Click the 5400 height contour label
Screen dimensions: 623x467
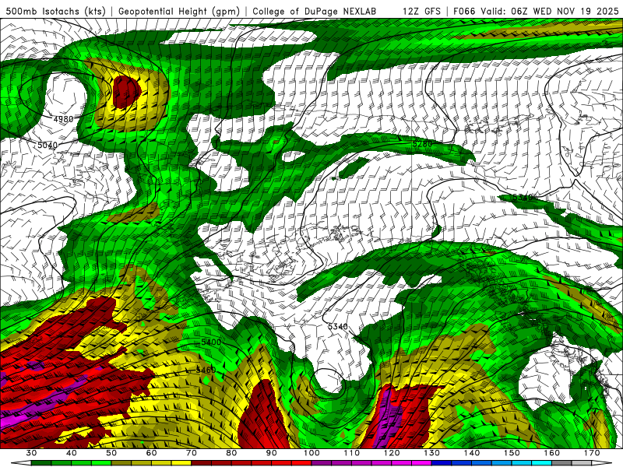[x=211, y=342]
